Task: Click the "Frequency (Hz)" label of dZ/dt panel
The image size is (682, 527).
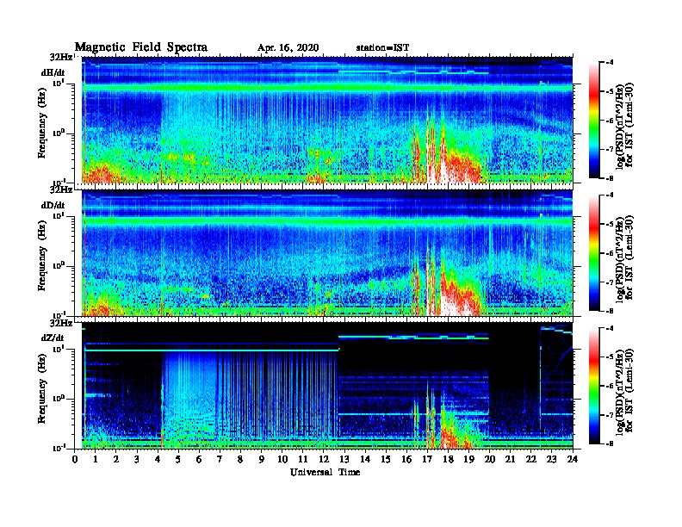Action: tap(41, 388)
